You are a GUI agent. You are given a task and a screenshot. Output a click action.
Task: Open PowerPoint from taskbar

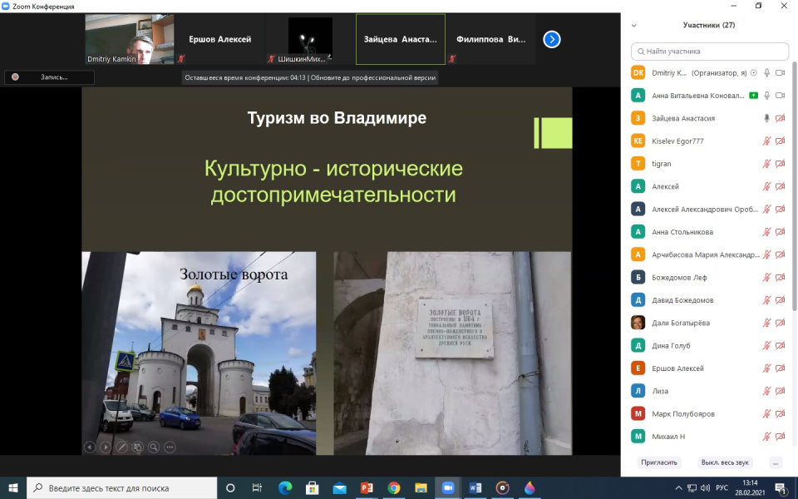coord(367,488)
